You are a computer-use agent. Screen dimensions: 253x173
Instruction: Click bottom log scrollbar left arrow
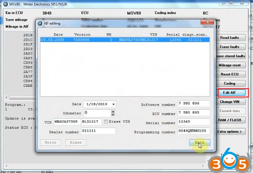pos(6,166)
